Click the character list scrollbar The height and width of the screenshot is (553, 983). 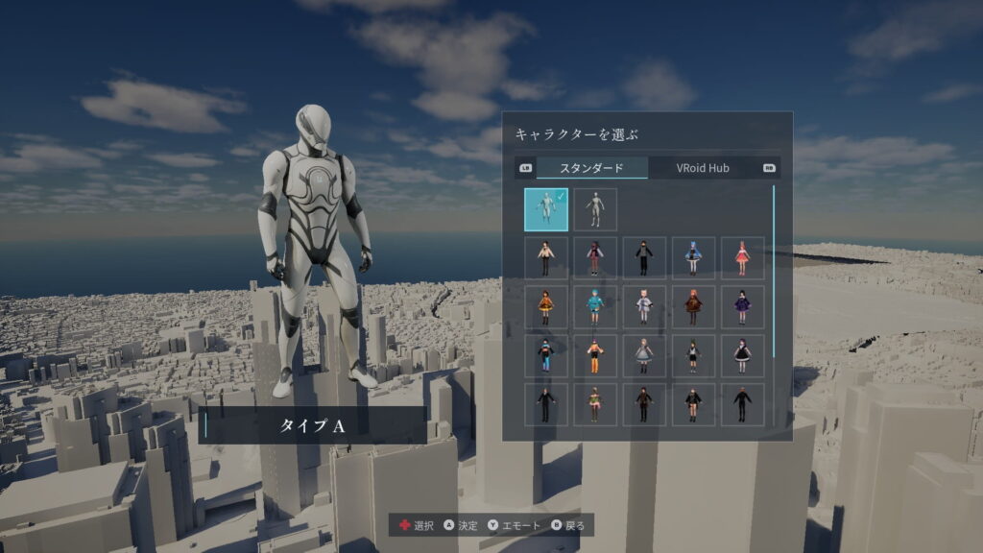click(x=774, y=272)
